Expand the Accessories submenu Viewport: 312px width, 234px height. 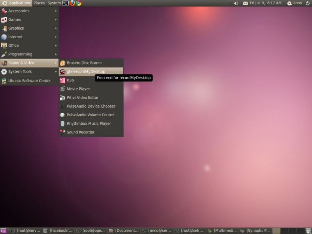click(x=19, y=11)
